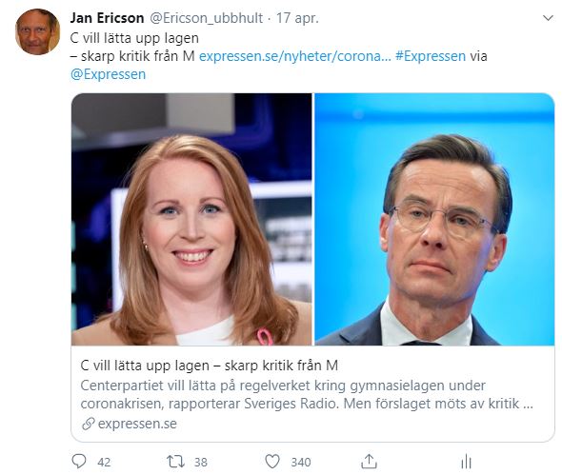
Task: Expand the tweet options chevron
Action: pyautogui.click(x=548, y=17)
